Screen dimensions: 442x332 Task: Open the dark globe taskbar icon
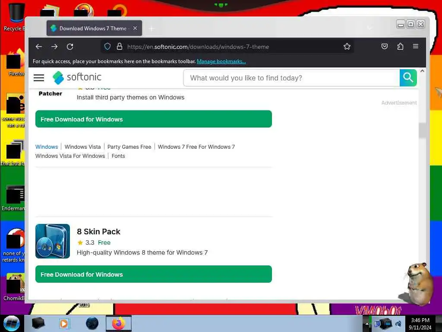point(92,323)
